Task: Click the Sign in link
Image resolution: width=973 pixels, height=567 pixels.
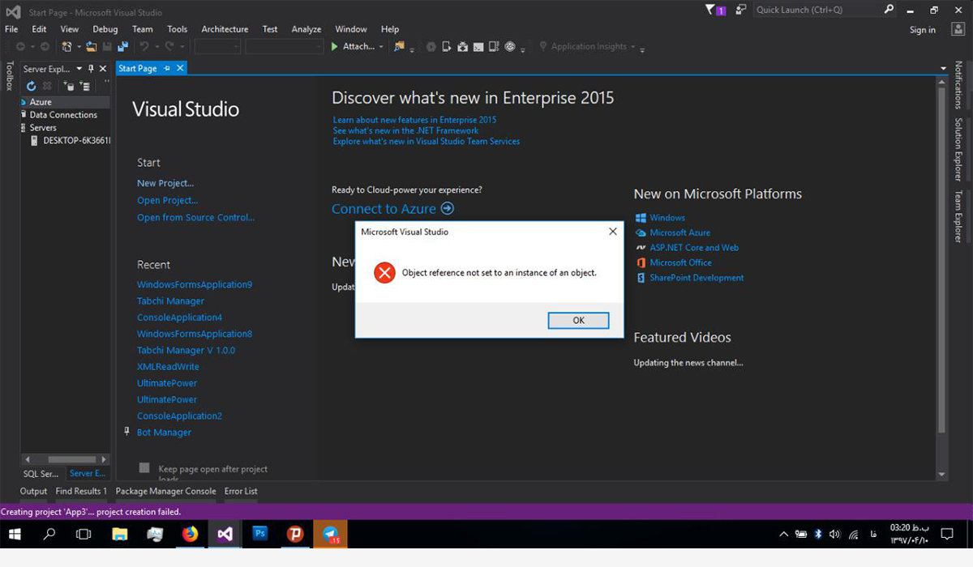Action: 922,30
